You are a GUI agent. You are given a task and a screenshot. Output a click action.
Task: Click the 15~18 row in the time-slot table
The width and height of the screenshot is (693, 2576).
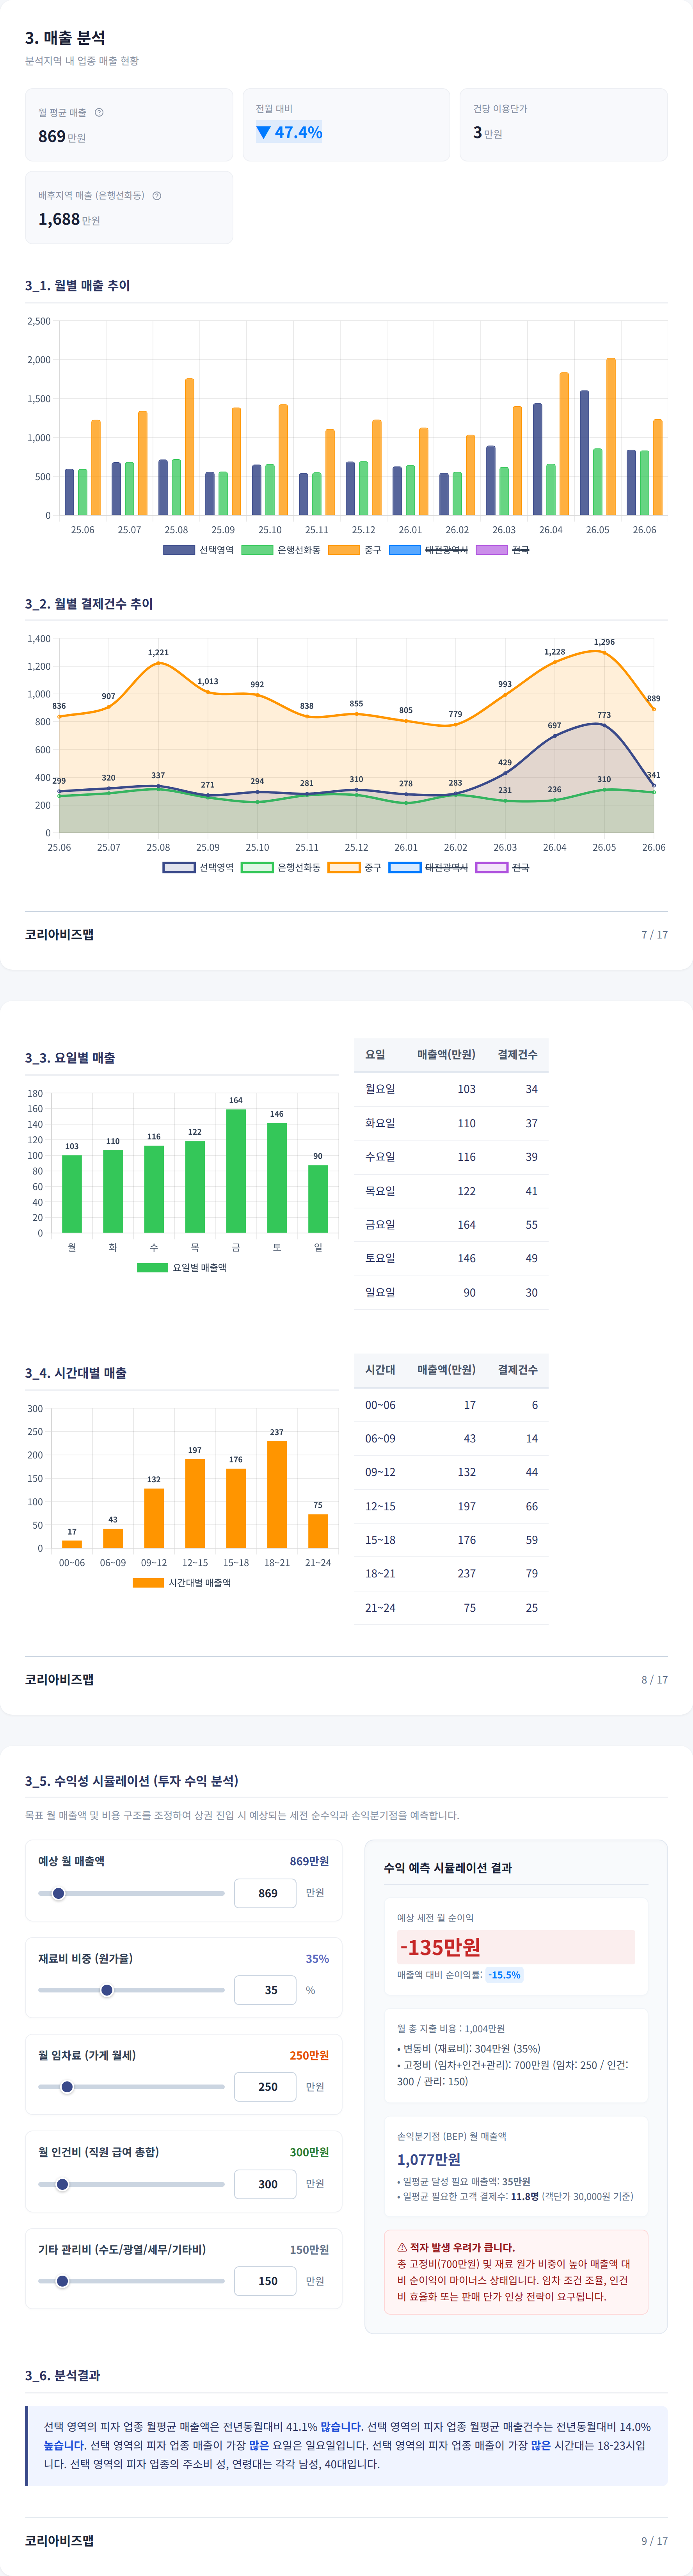pos(451,1540)
